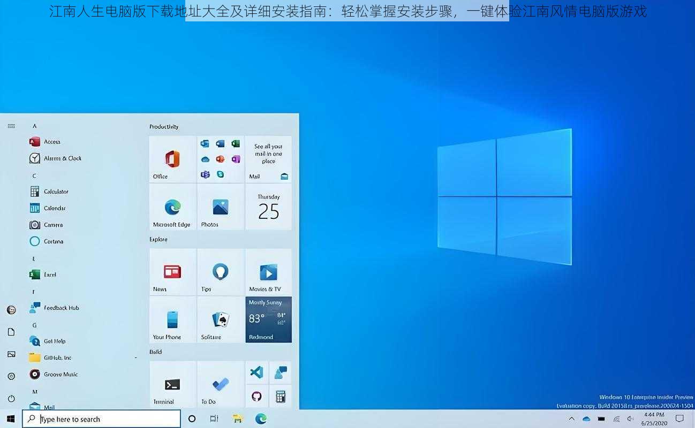Open Edge from the taskbar
695x428 pixels.
pos(261,419)
